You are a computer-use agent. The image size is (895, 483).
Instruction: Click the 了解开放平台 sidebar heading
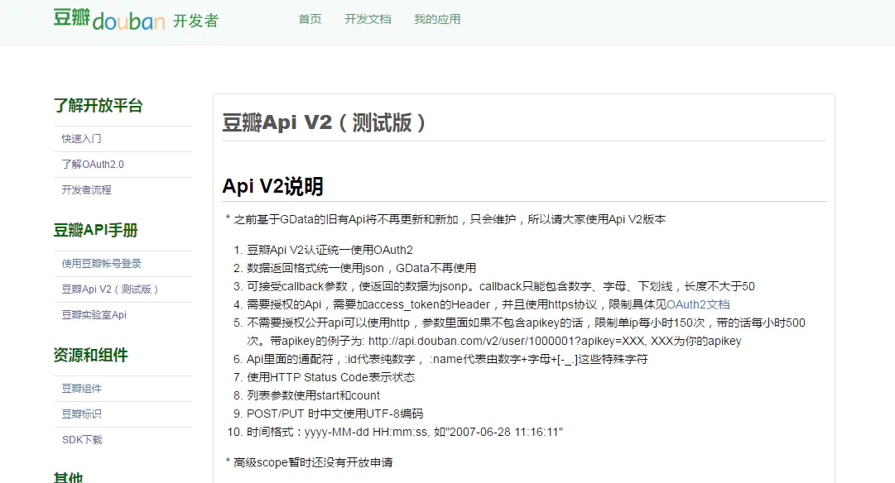click(x=99, y=106)
